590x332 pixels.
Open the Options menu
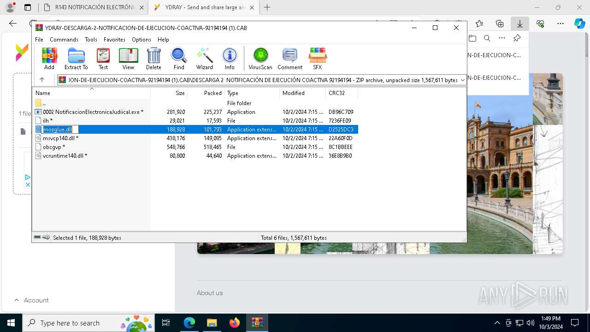pos(142,40)
